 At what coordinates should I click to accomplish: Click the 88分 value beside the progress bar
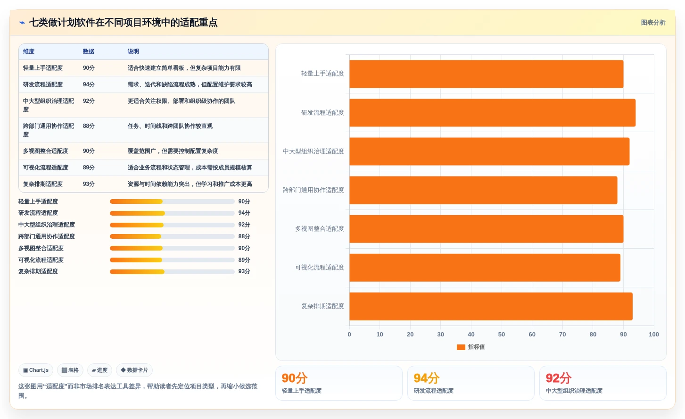(x=244, y=237)
